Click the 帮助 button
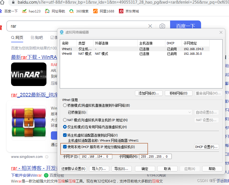The height and width of the screenshot is (185, 229). [x=212, y=169]
